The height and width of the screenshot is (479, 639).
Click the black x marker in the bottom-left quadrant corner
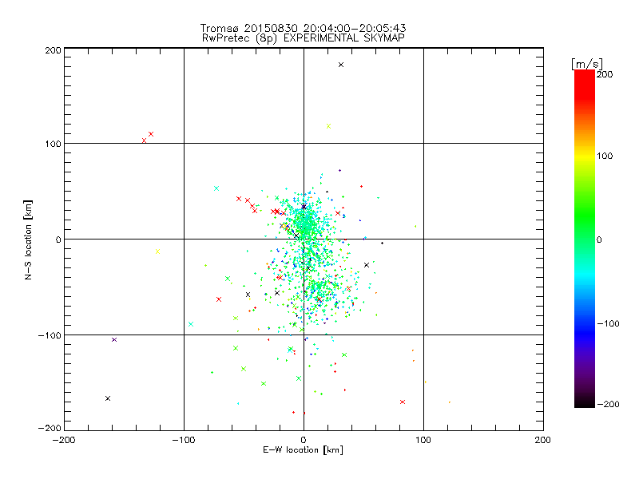coord(108,398)
